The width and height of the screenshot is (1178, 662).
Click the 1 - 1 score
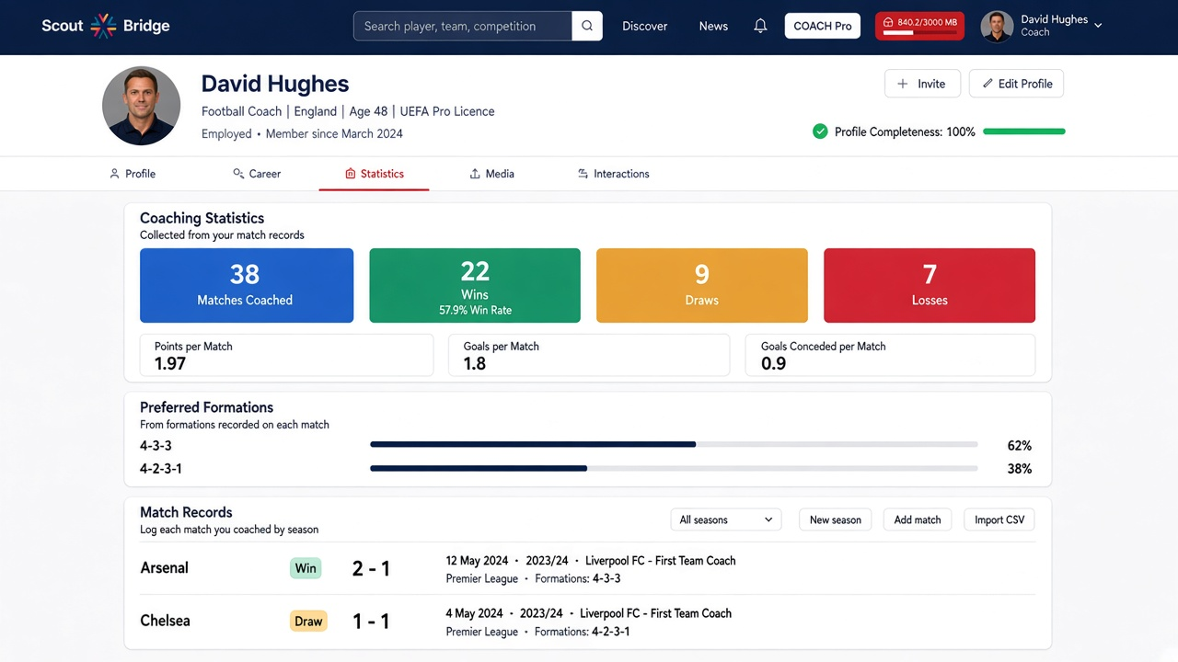[372, 622]
